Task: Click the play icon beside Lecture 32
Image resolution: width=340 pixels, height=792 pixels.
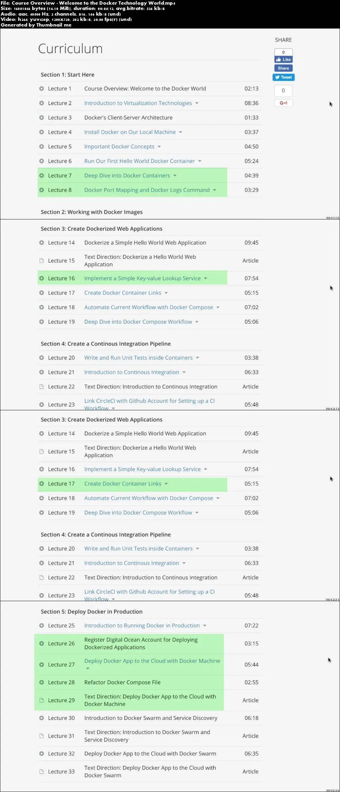Action: tap(42, 753)
